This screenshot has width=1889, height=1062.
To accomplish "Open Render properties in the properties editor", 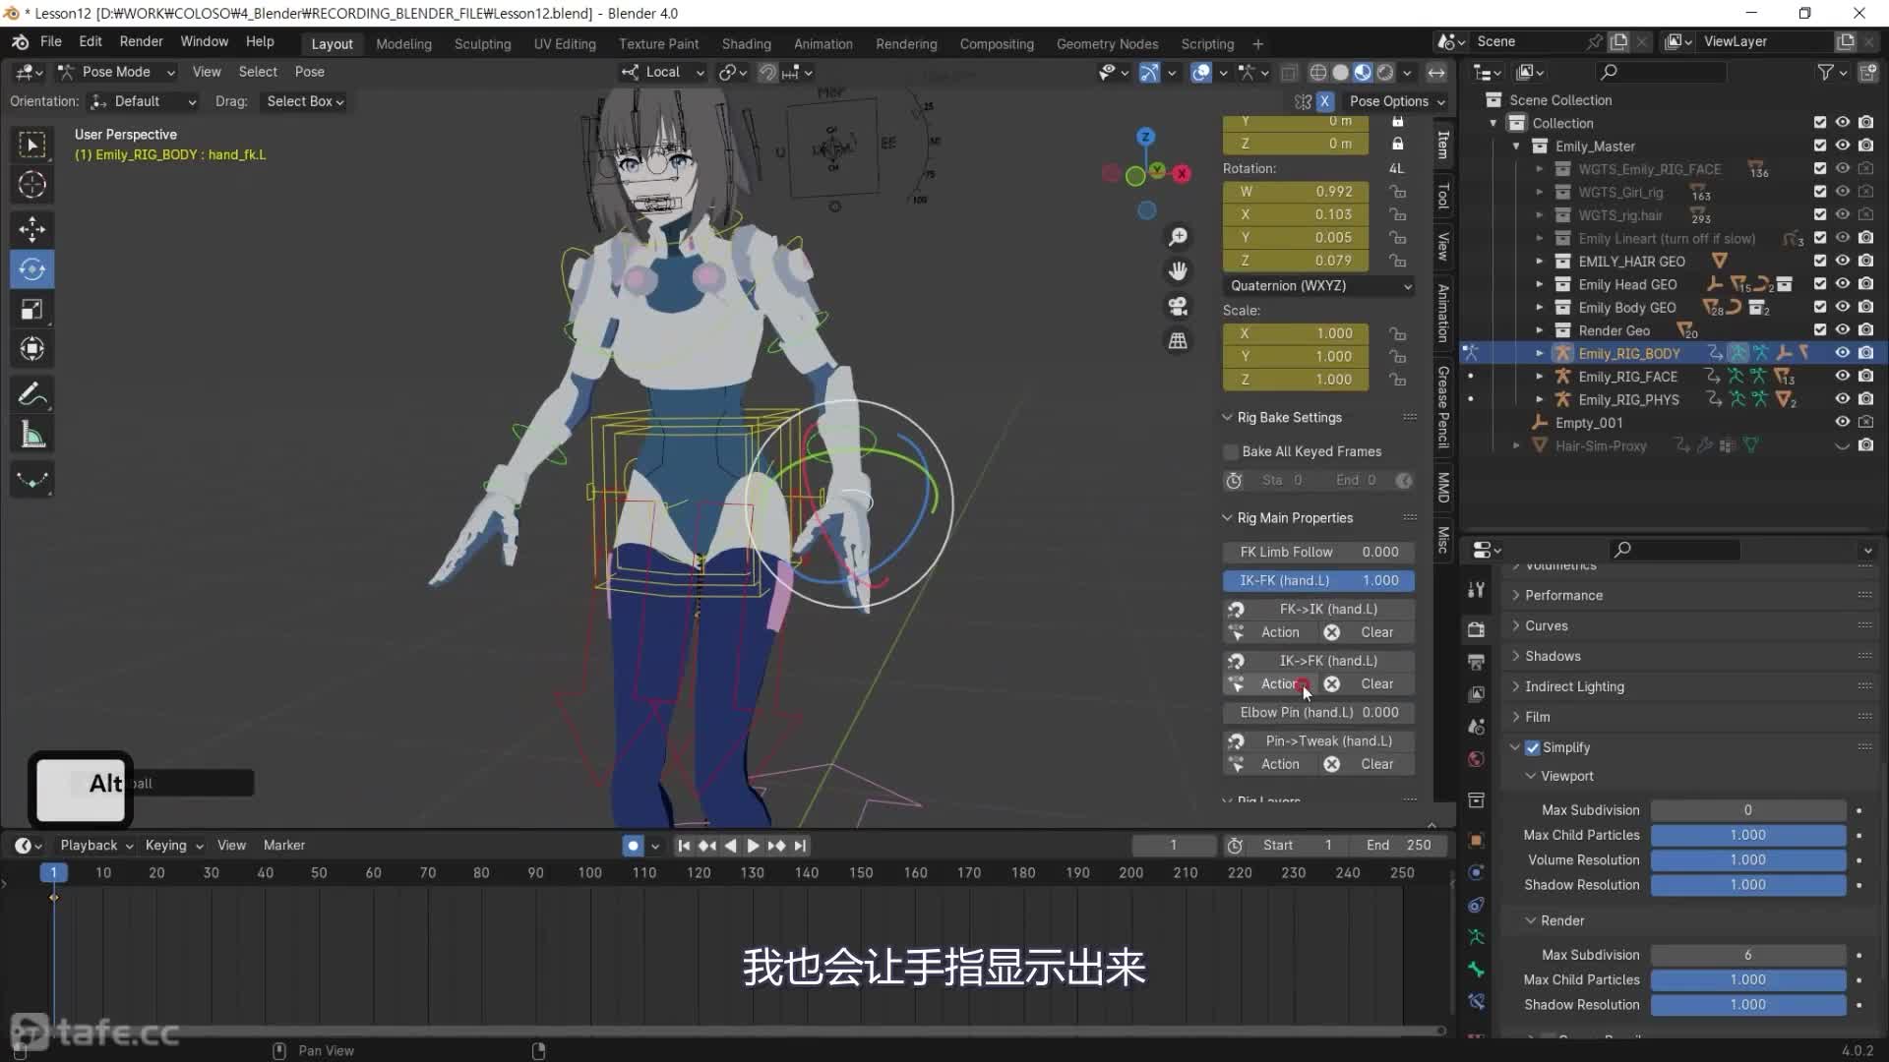I will tap(1476, 628).
